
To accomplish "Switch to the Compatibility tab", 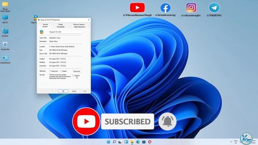I will click(x=60, y=27).
